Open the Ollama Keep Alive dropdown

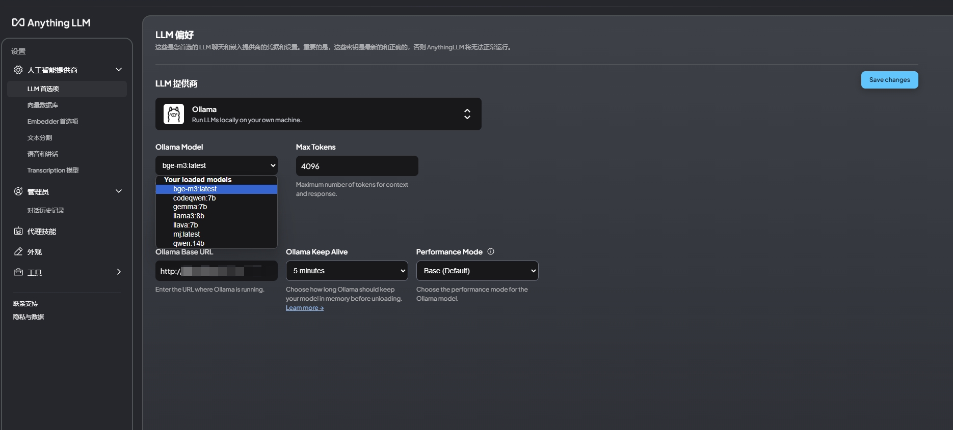pyautogui.click(x=347, y=271)
